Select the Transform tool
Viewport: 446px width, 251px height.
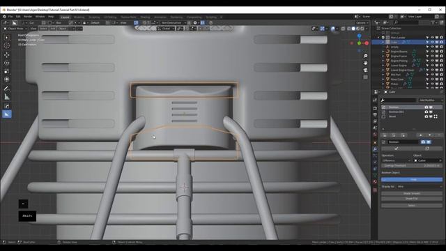click(7, 79)
